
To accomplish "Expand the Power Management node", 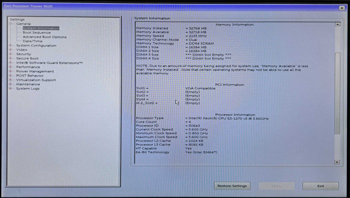I will coord(10,71).
